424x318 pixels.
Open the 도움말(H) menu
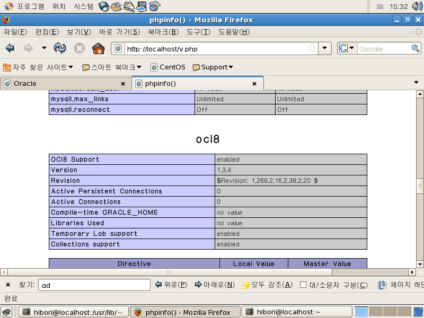234,32
